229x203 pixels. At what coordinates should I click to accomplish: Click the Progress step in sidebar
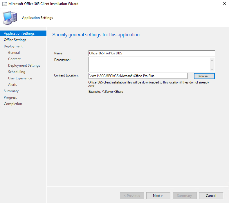tap(10, 97)
